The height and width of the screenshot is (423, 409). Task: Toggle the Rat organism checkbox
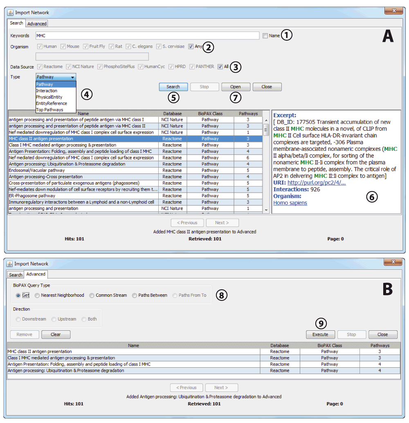112,46
